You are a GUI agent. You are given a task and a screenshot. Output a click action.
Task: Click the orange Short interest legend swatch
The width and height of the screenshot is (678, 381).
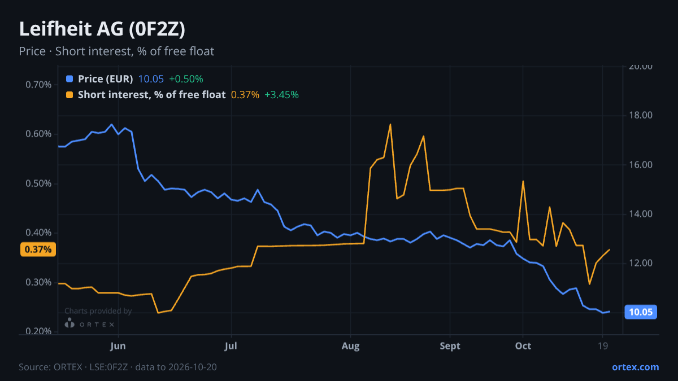(69, 95)
